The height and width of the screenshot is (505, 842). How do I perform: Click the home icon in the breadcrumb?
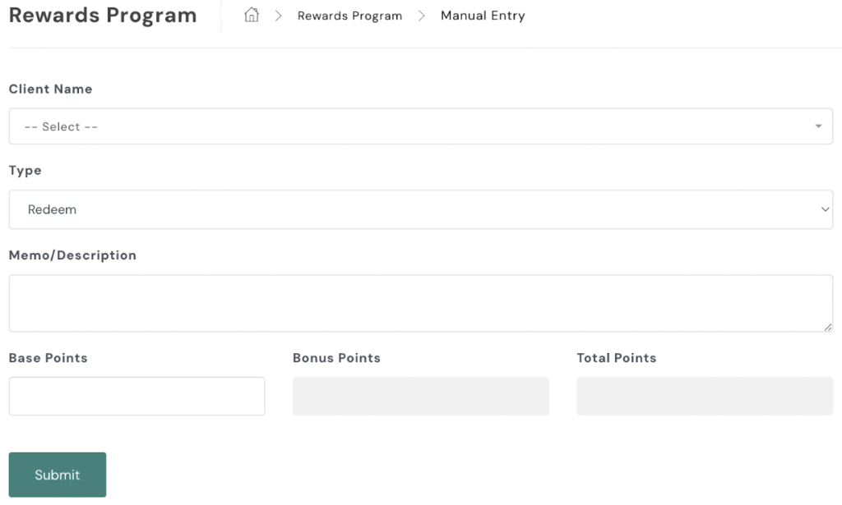(x=252, y=16)
